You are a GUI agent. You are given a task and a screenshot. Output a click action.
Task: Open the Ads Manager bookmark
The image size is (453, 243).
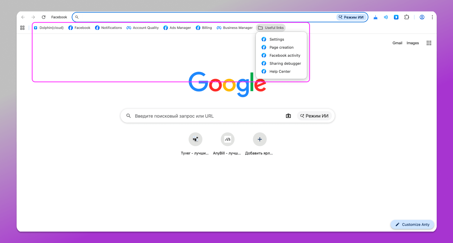[x=177, y=28]
